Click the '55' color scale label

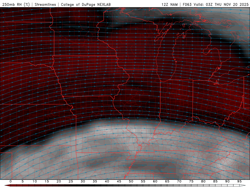pos(143,181)
